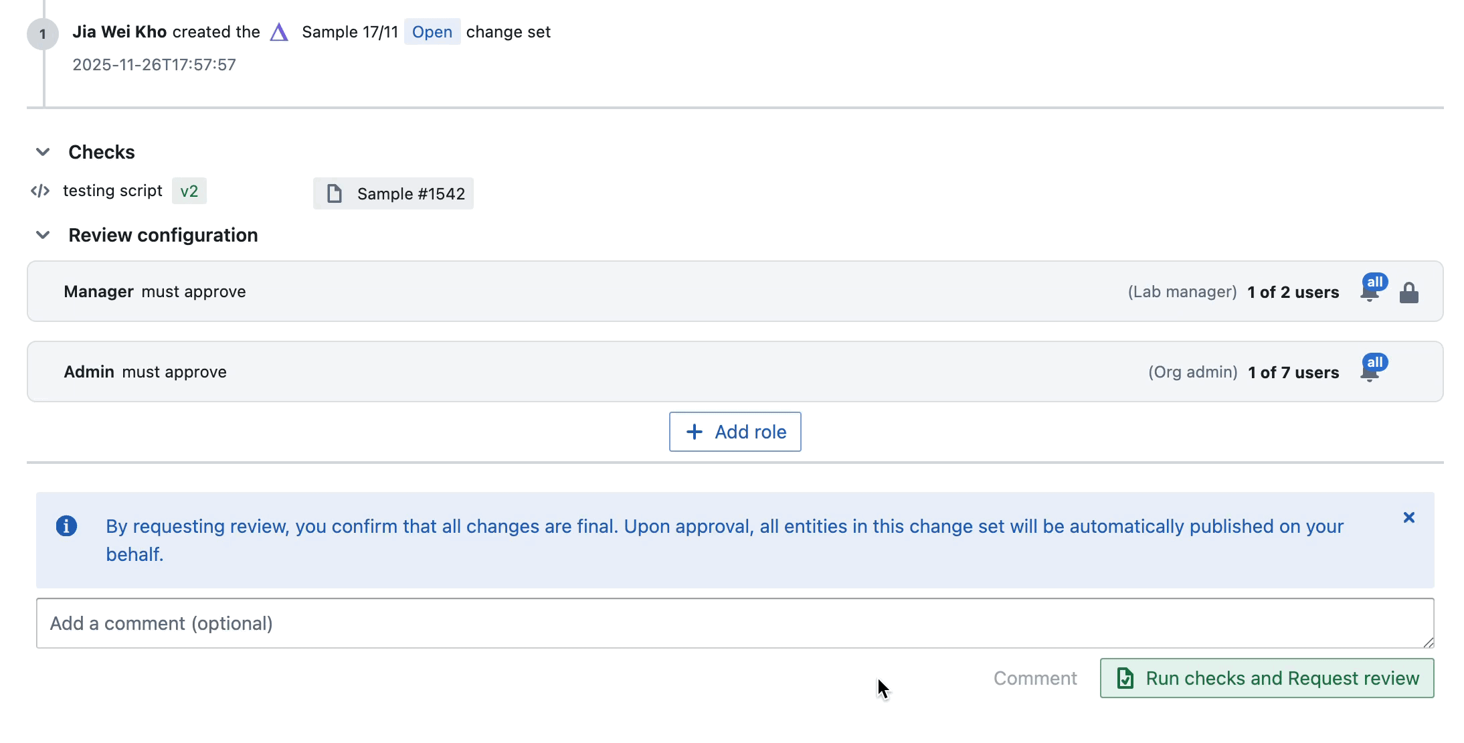Click the Comment button
Viewport: 1464px width, 743px height.
(x=1035, y=678)
